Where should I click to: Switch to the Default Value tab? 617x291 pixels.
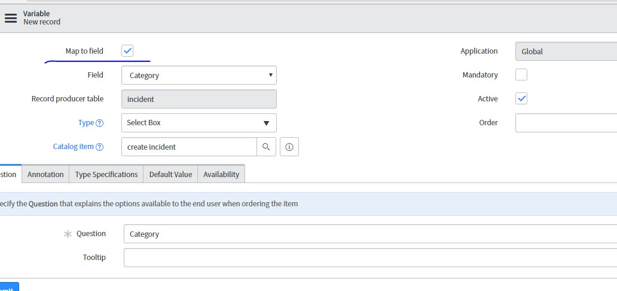[x=170, y=174]
